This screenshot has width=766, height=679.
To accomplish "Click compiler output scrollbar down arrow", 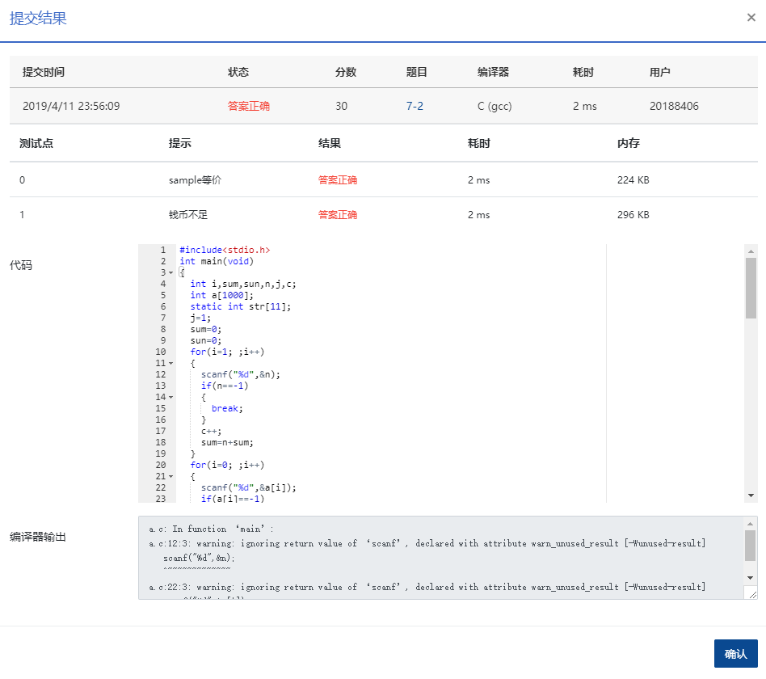I will [x=750, y=578].
